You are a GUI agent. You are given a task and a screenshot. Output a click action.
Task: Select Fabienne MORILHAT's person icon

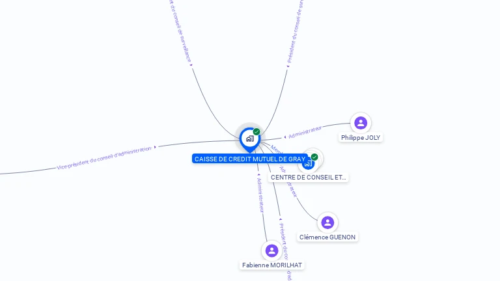coord(271,250)
